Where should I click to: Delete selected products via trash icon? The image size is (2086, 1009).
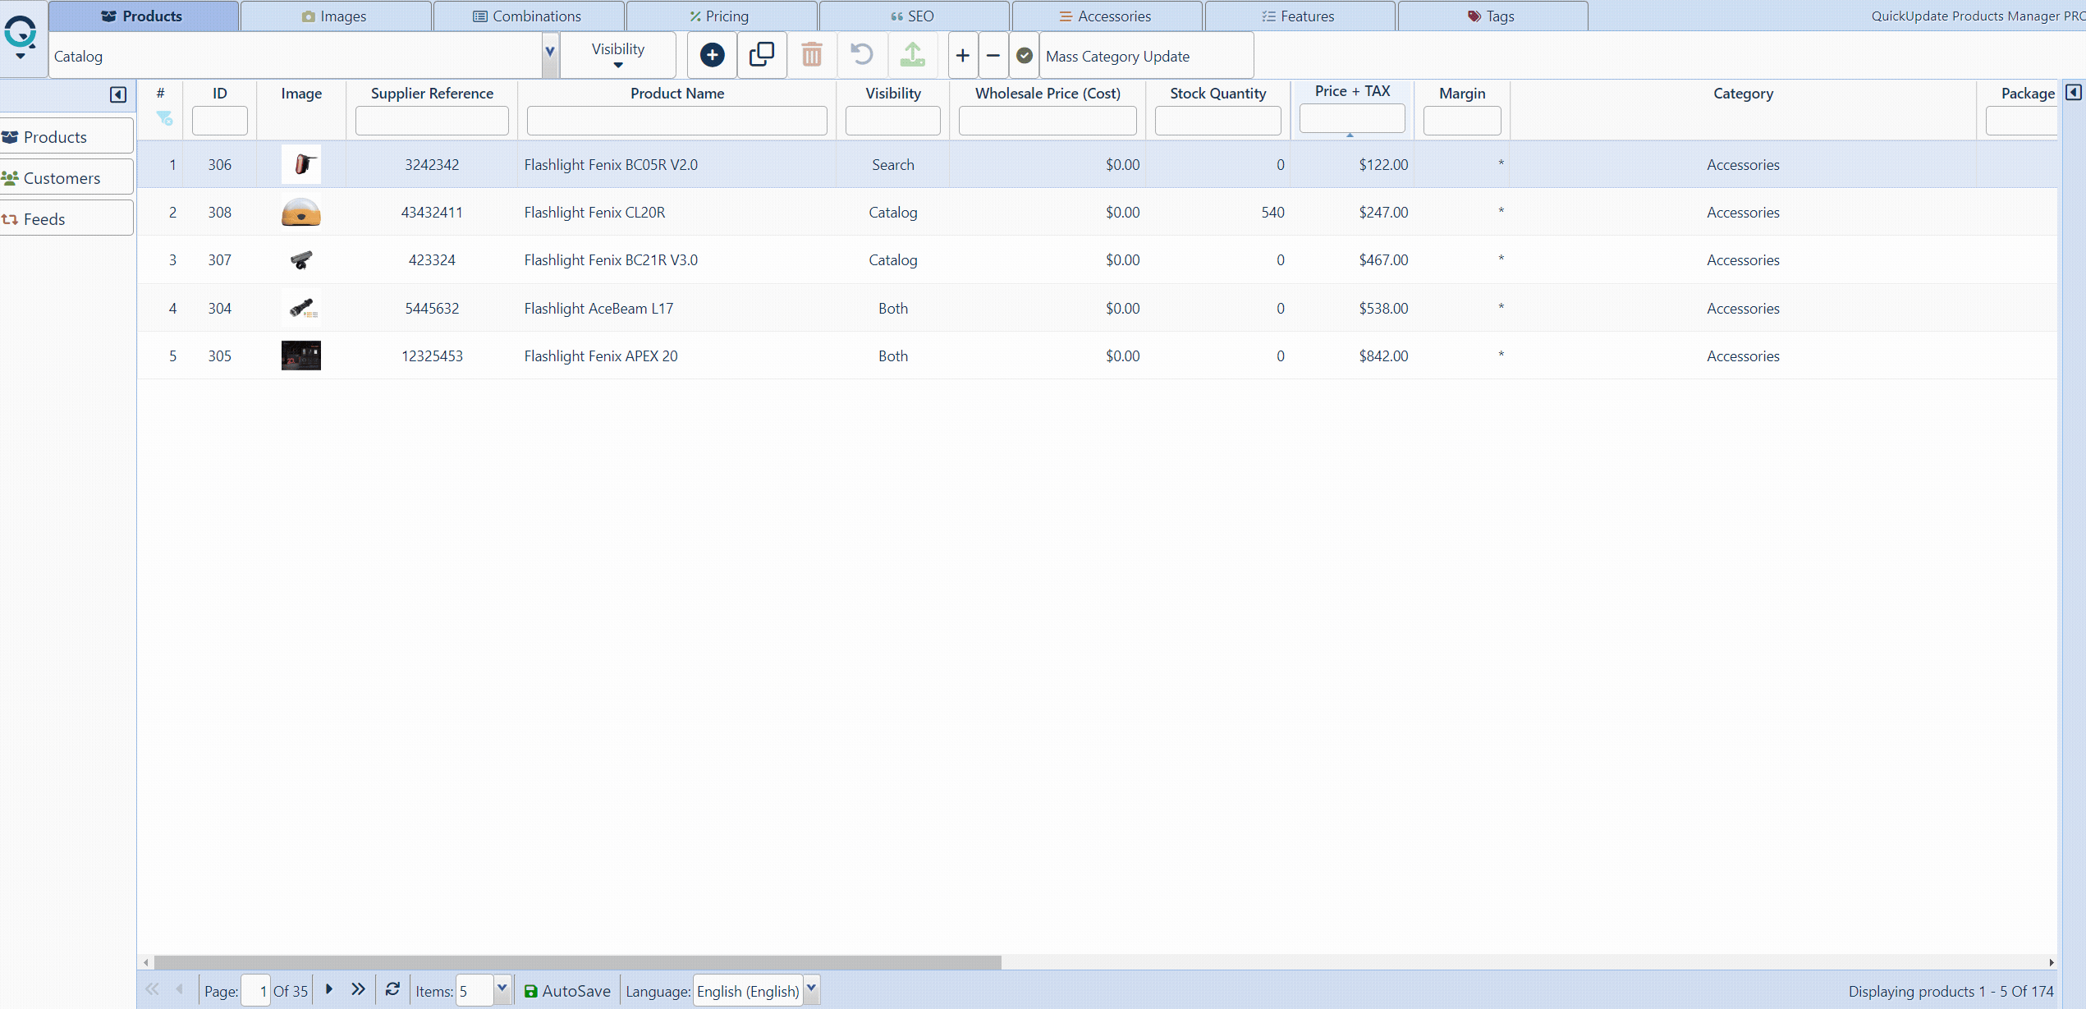tap(812, 55)
